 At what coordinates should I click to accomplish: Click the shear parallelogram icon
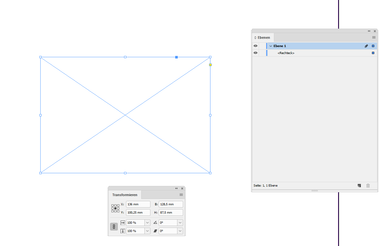(155, 231)
